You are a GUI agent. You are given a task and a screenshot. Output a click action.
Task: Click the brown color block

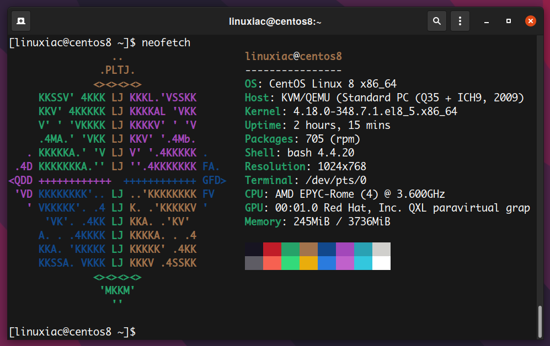point(309,250)
